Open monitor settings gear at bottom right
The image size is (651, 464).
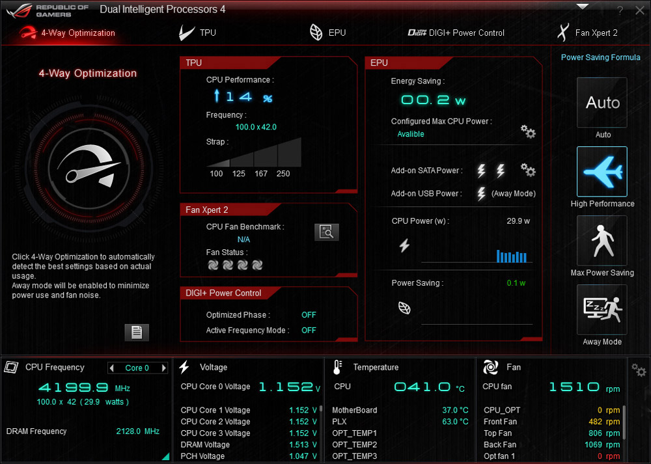coord(639,370)
